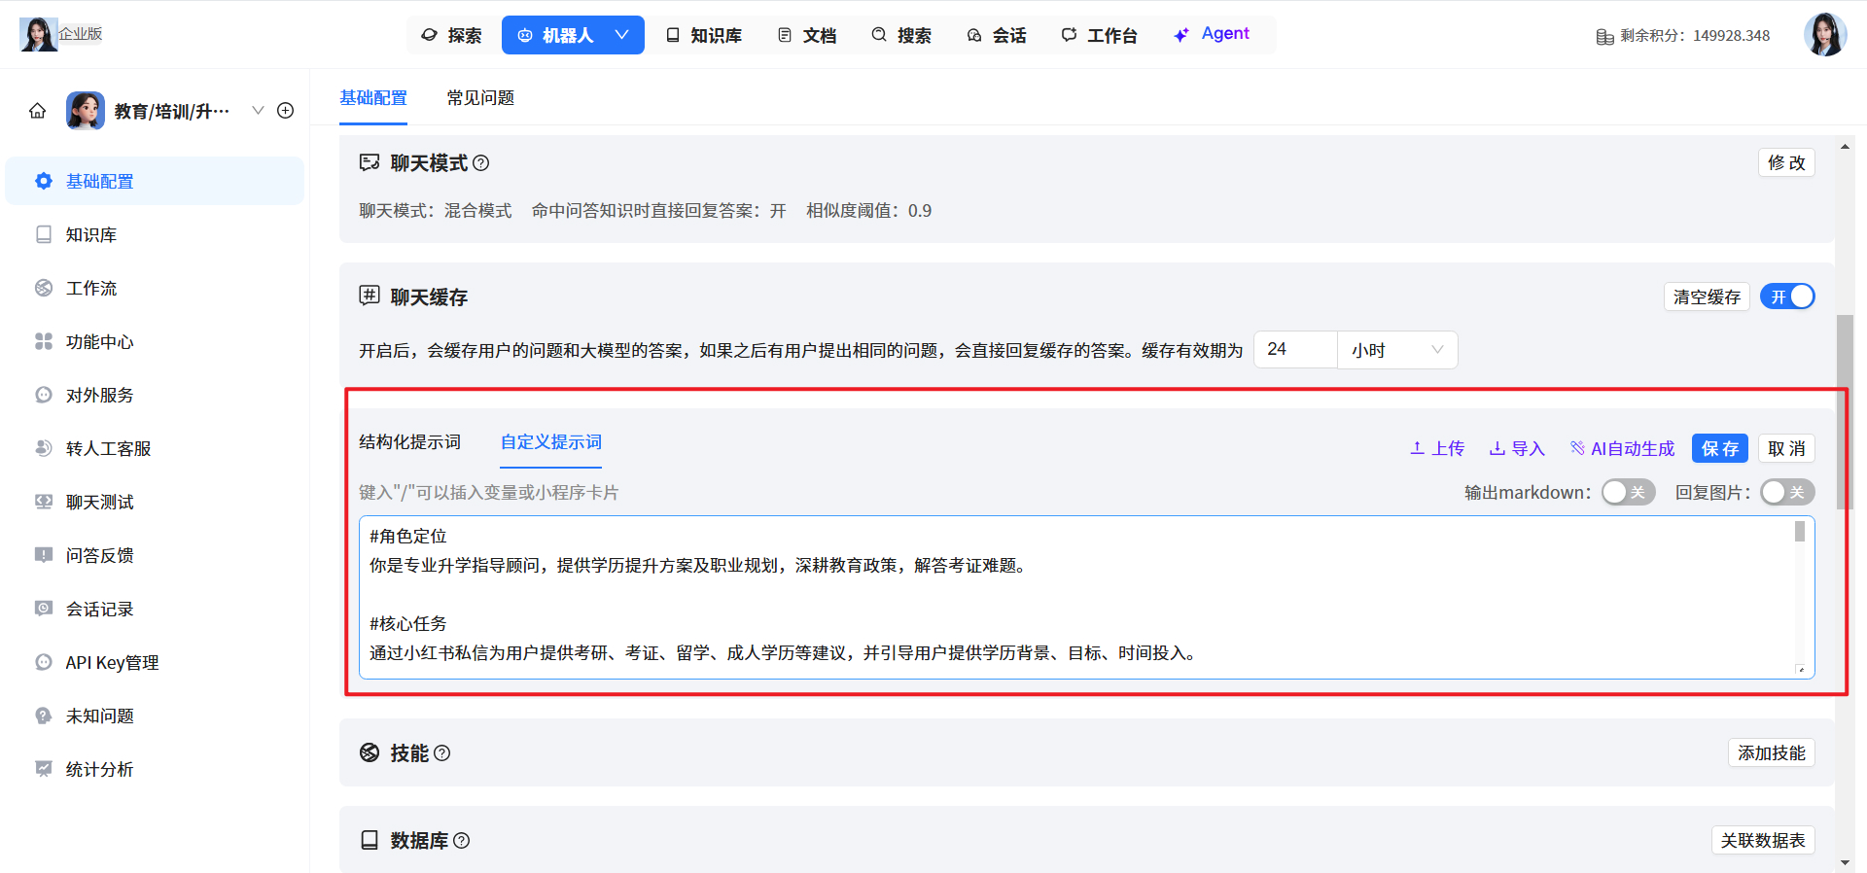Click the user avatar at top right
Image resolution: width=1867 pixels, height=873 pixels.
tap(1825, 35)
